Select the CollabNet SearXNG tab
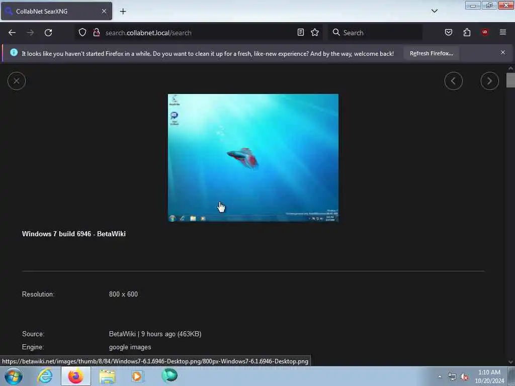Image resolution: width=515 pixels, height=386 pixels. [x=56, y=11]
